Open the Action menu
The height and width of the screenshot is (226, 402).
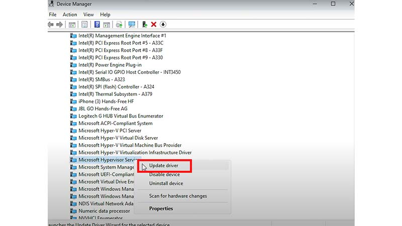pos(70,15)
